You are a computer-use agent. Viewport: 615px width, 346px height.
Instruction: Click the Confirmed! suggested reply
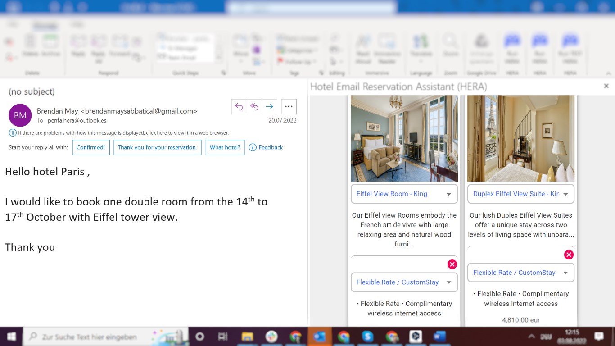91,147
